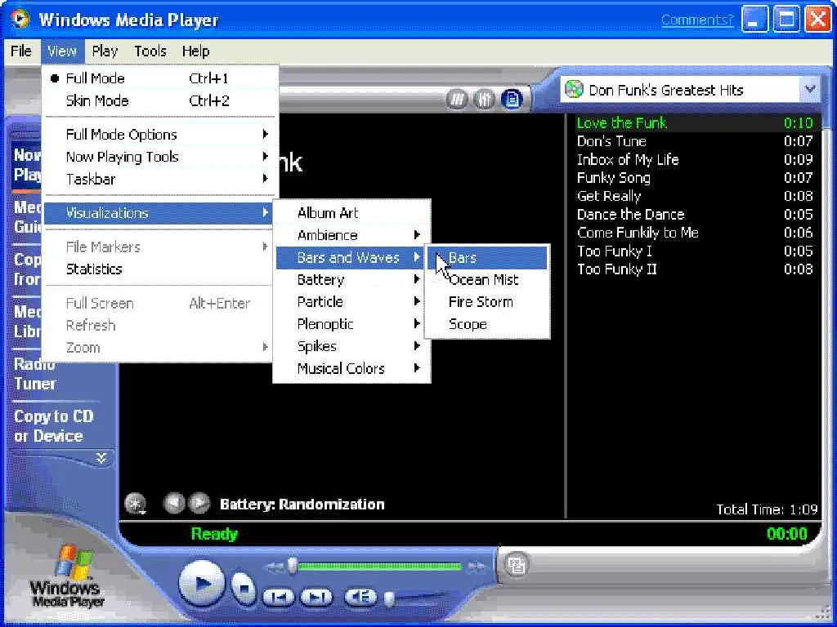The height and width of the screenshot is (627, 837).
Task: Click the rewind icon beside seek bar
Action: (275, 567)
